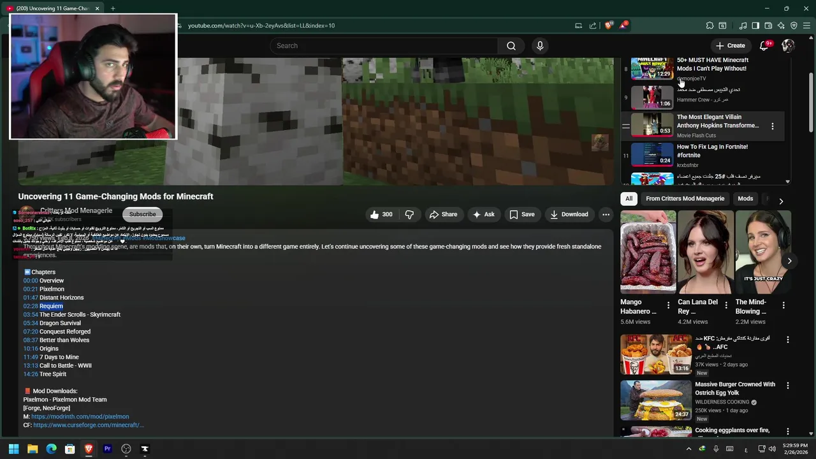
Task: Open a new browser tab
Action: click(x=113, y=8)
